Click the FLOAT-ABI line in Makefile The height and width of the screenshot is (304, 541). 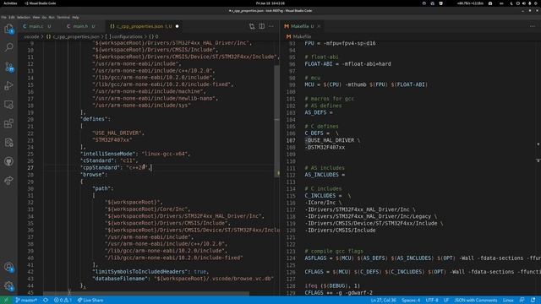347,64
